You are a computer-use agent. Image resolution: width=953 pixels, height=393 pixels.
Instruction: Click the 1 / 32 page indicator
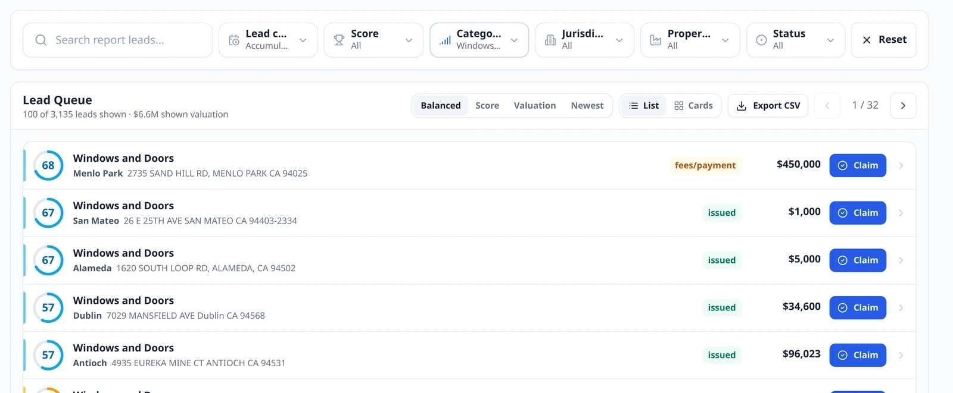[865, 105]
